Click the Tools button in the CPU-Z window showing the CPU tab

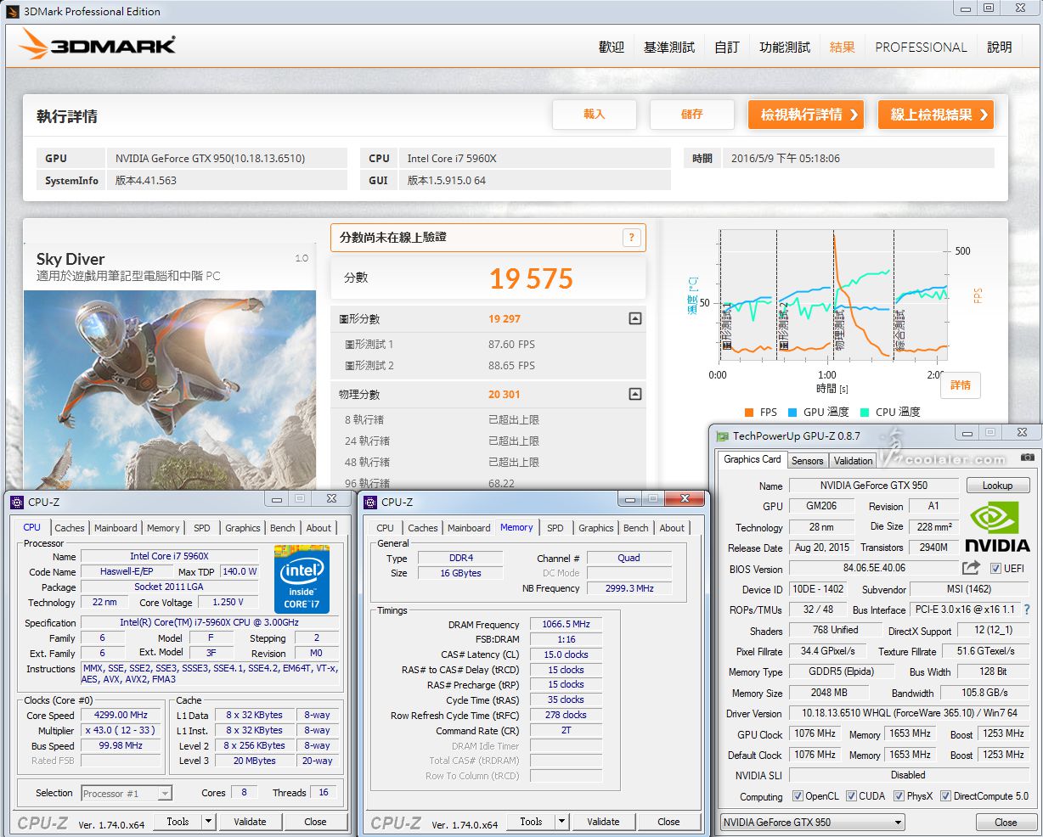click(178, 821)
